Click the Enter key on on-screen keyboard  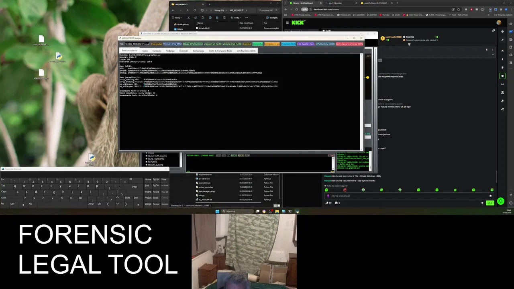click(x=134, y=187)
